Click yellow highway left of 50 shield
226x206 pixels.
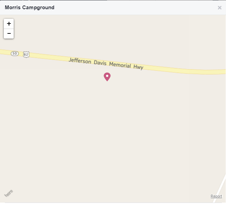(5, 52)
